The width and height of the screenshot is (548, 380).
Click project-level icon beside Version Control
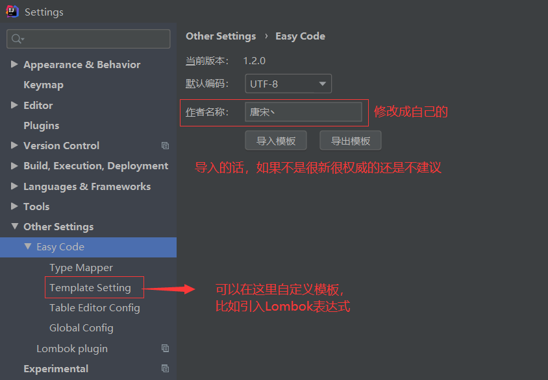point(166,145)
